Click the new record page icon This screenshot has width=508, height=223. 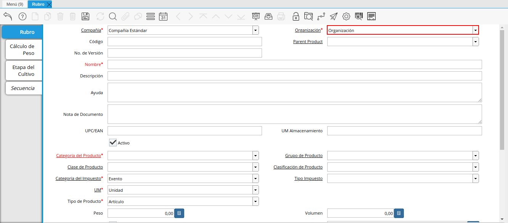click(x=35, y=16)
